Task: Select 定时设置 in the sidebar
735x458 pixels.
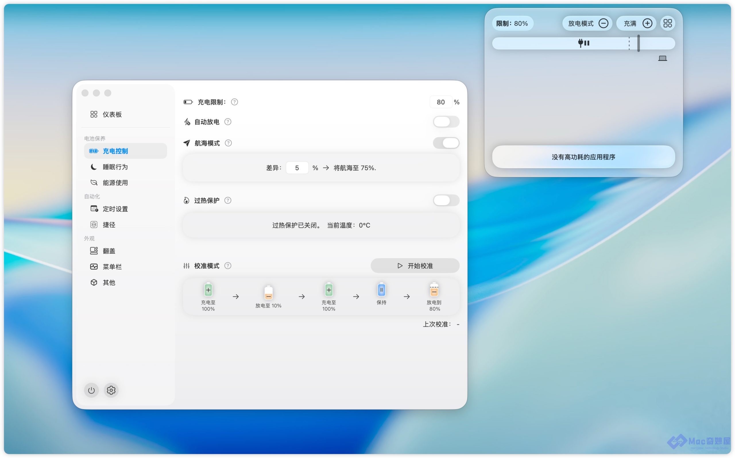Action: pyautogui.click(x=115, y=209)
